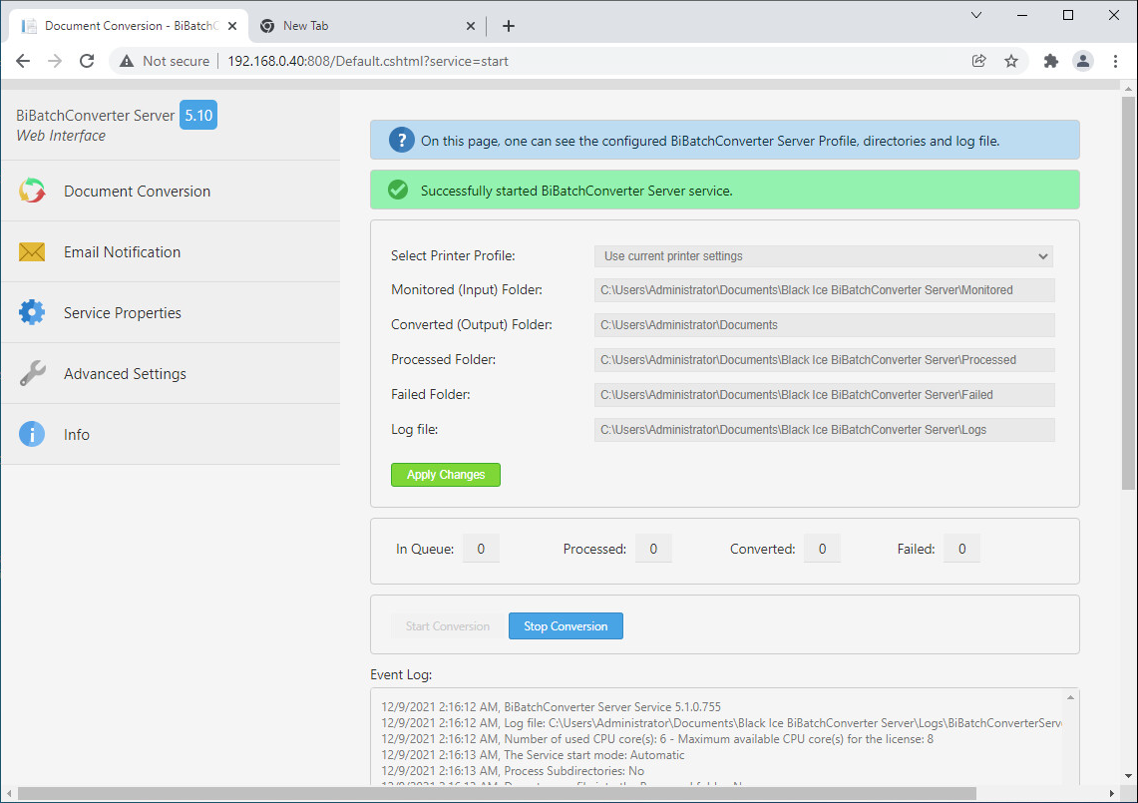1138x803 pixels.
Task: Click the Email Notification envelope icon
Action: point(32,252)
